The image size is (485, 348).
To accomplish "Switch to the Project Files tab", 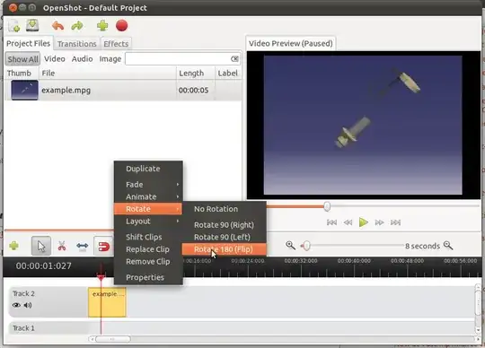I will tap(28, 44).
